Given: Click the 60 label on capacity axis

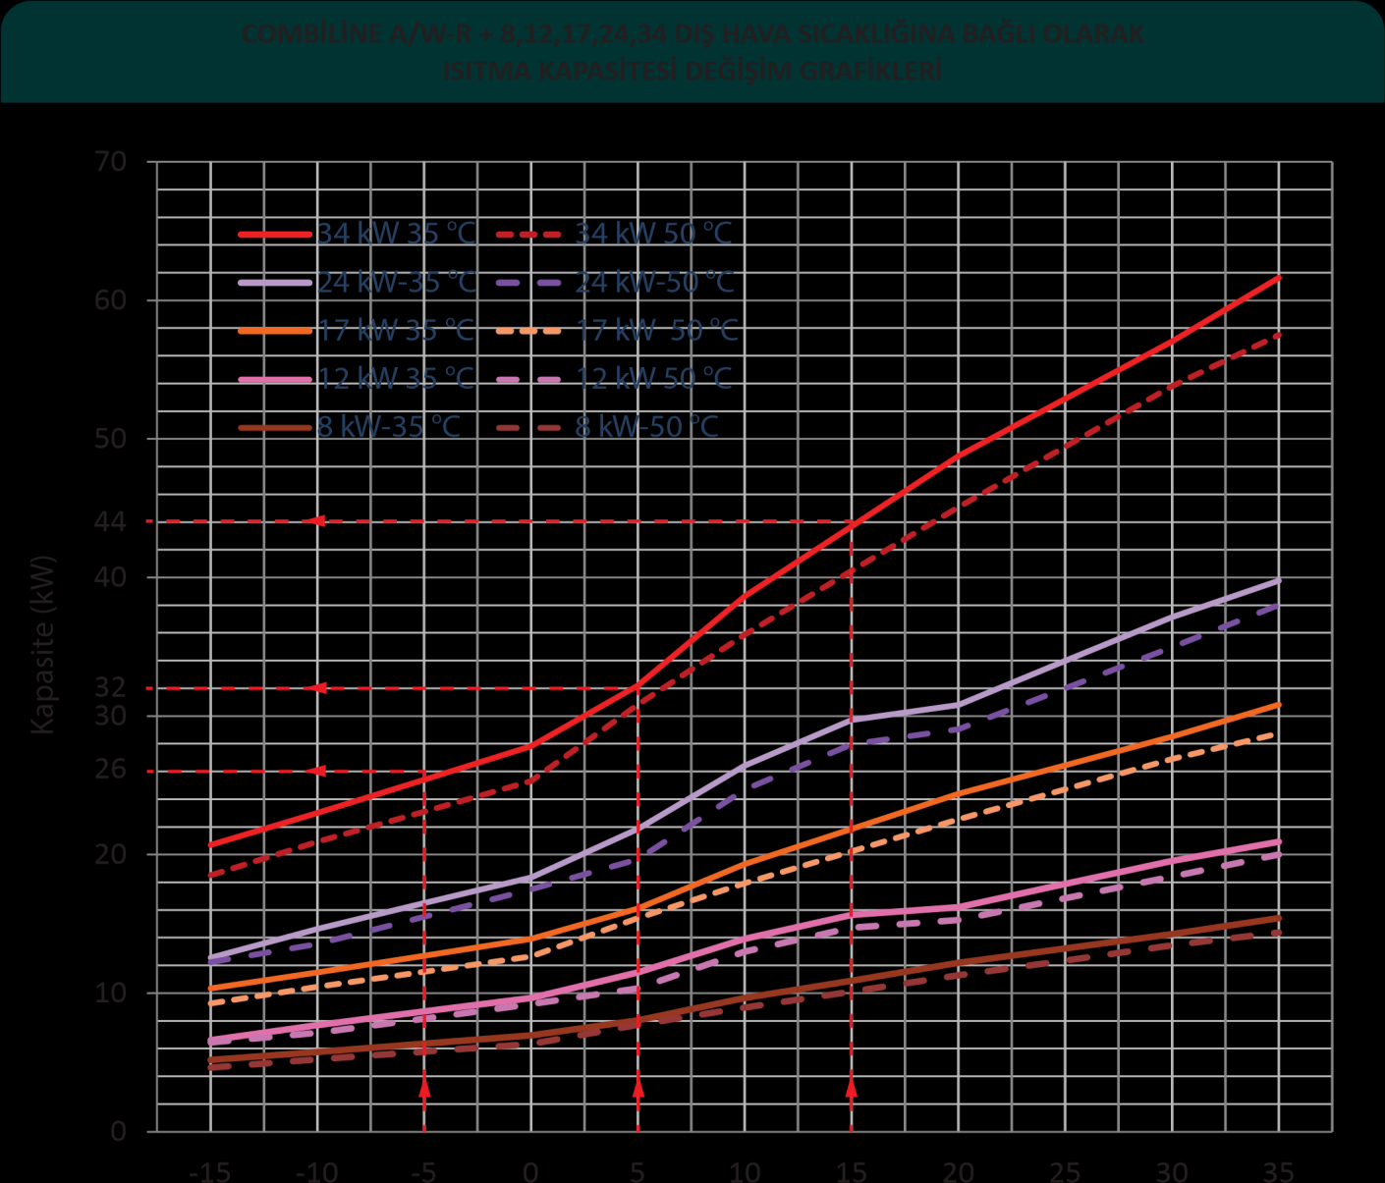Looking at the screenshot, I should tap(112, 299).
